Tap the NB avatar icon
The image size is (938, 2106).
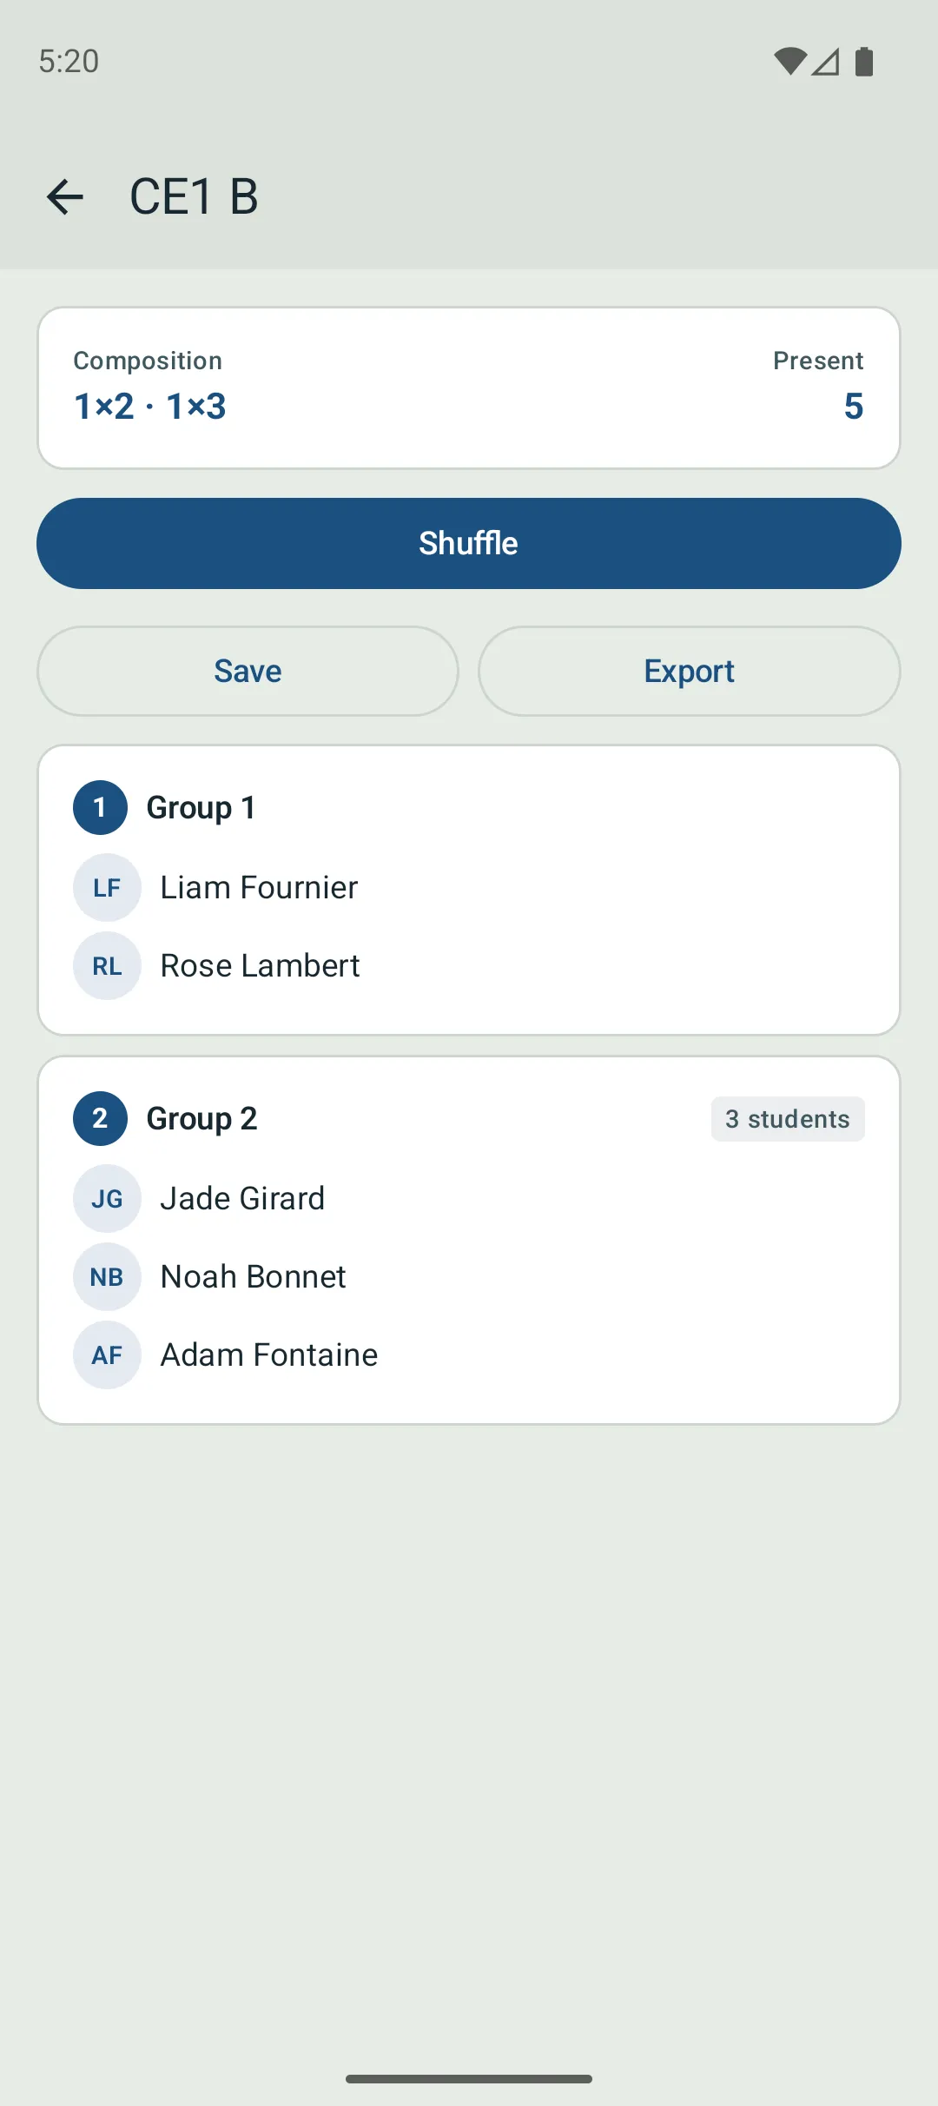(x=107, y=1276)
